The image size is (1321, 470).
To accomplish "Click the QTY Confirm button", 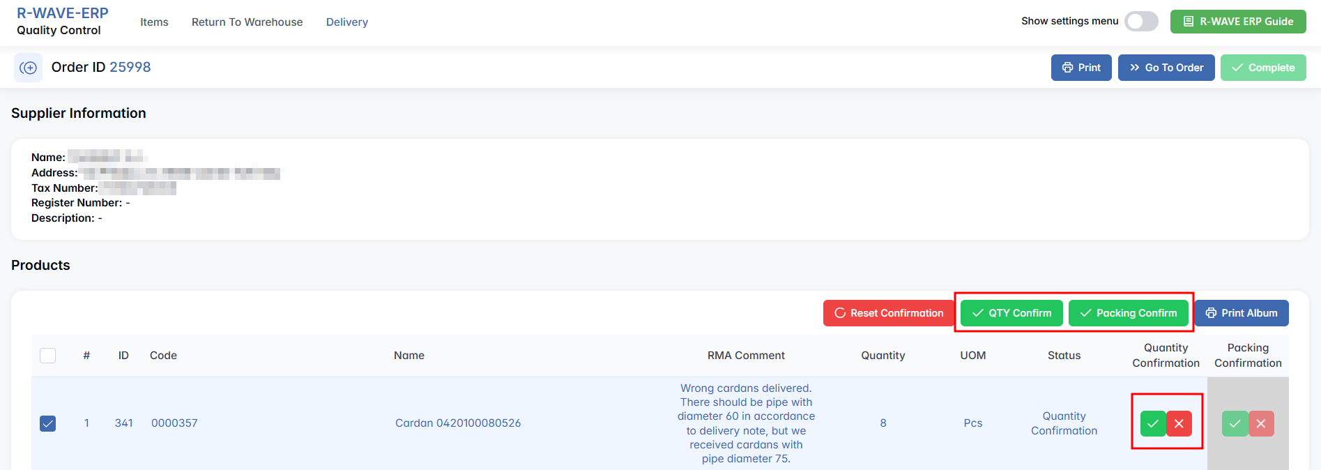I will pos(1011,313).
